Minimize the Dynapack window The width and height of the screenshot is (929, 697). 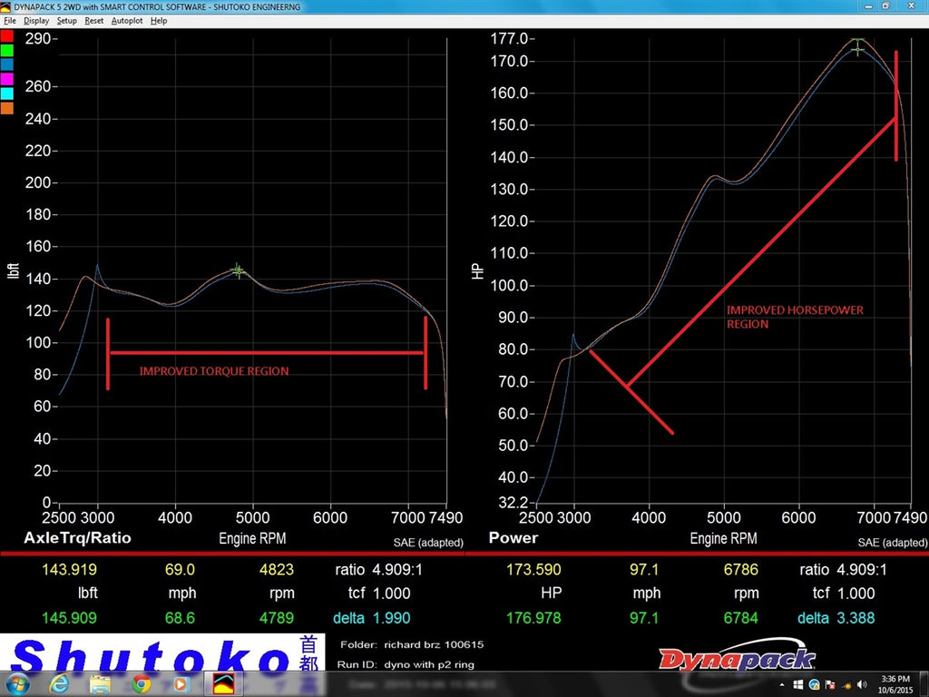click(868, 6)
